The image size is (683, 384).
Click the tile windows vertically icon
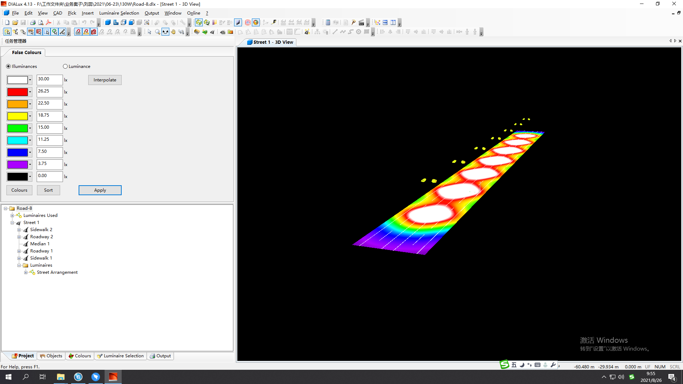[393, 22]
